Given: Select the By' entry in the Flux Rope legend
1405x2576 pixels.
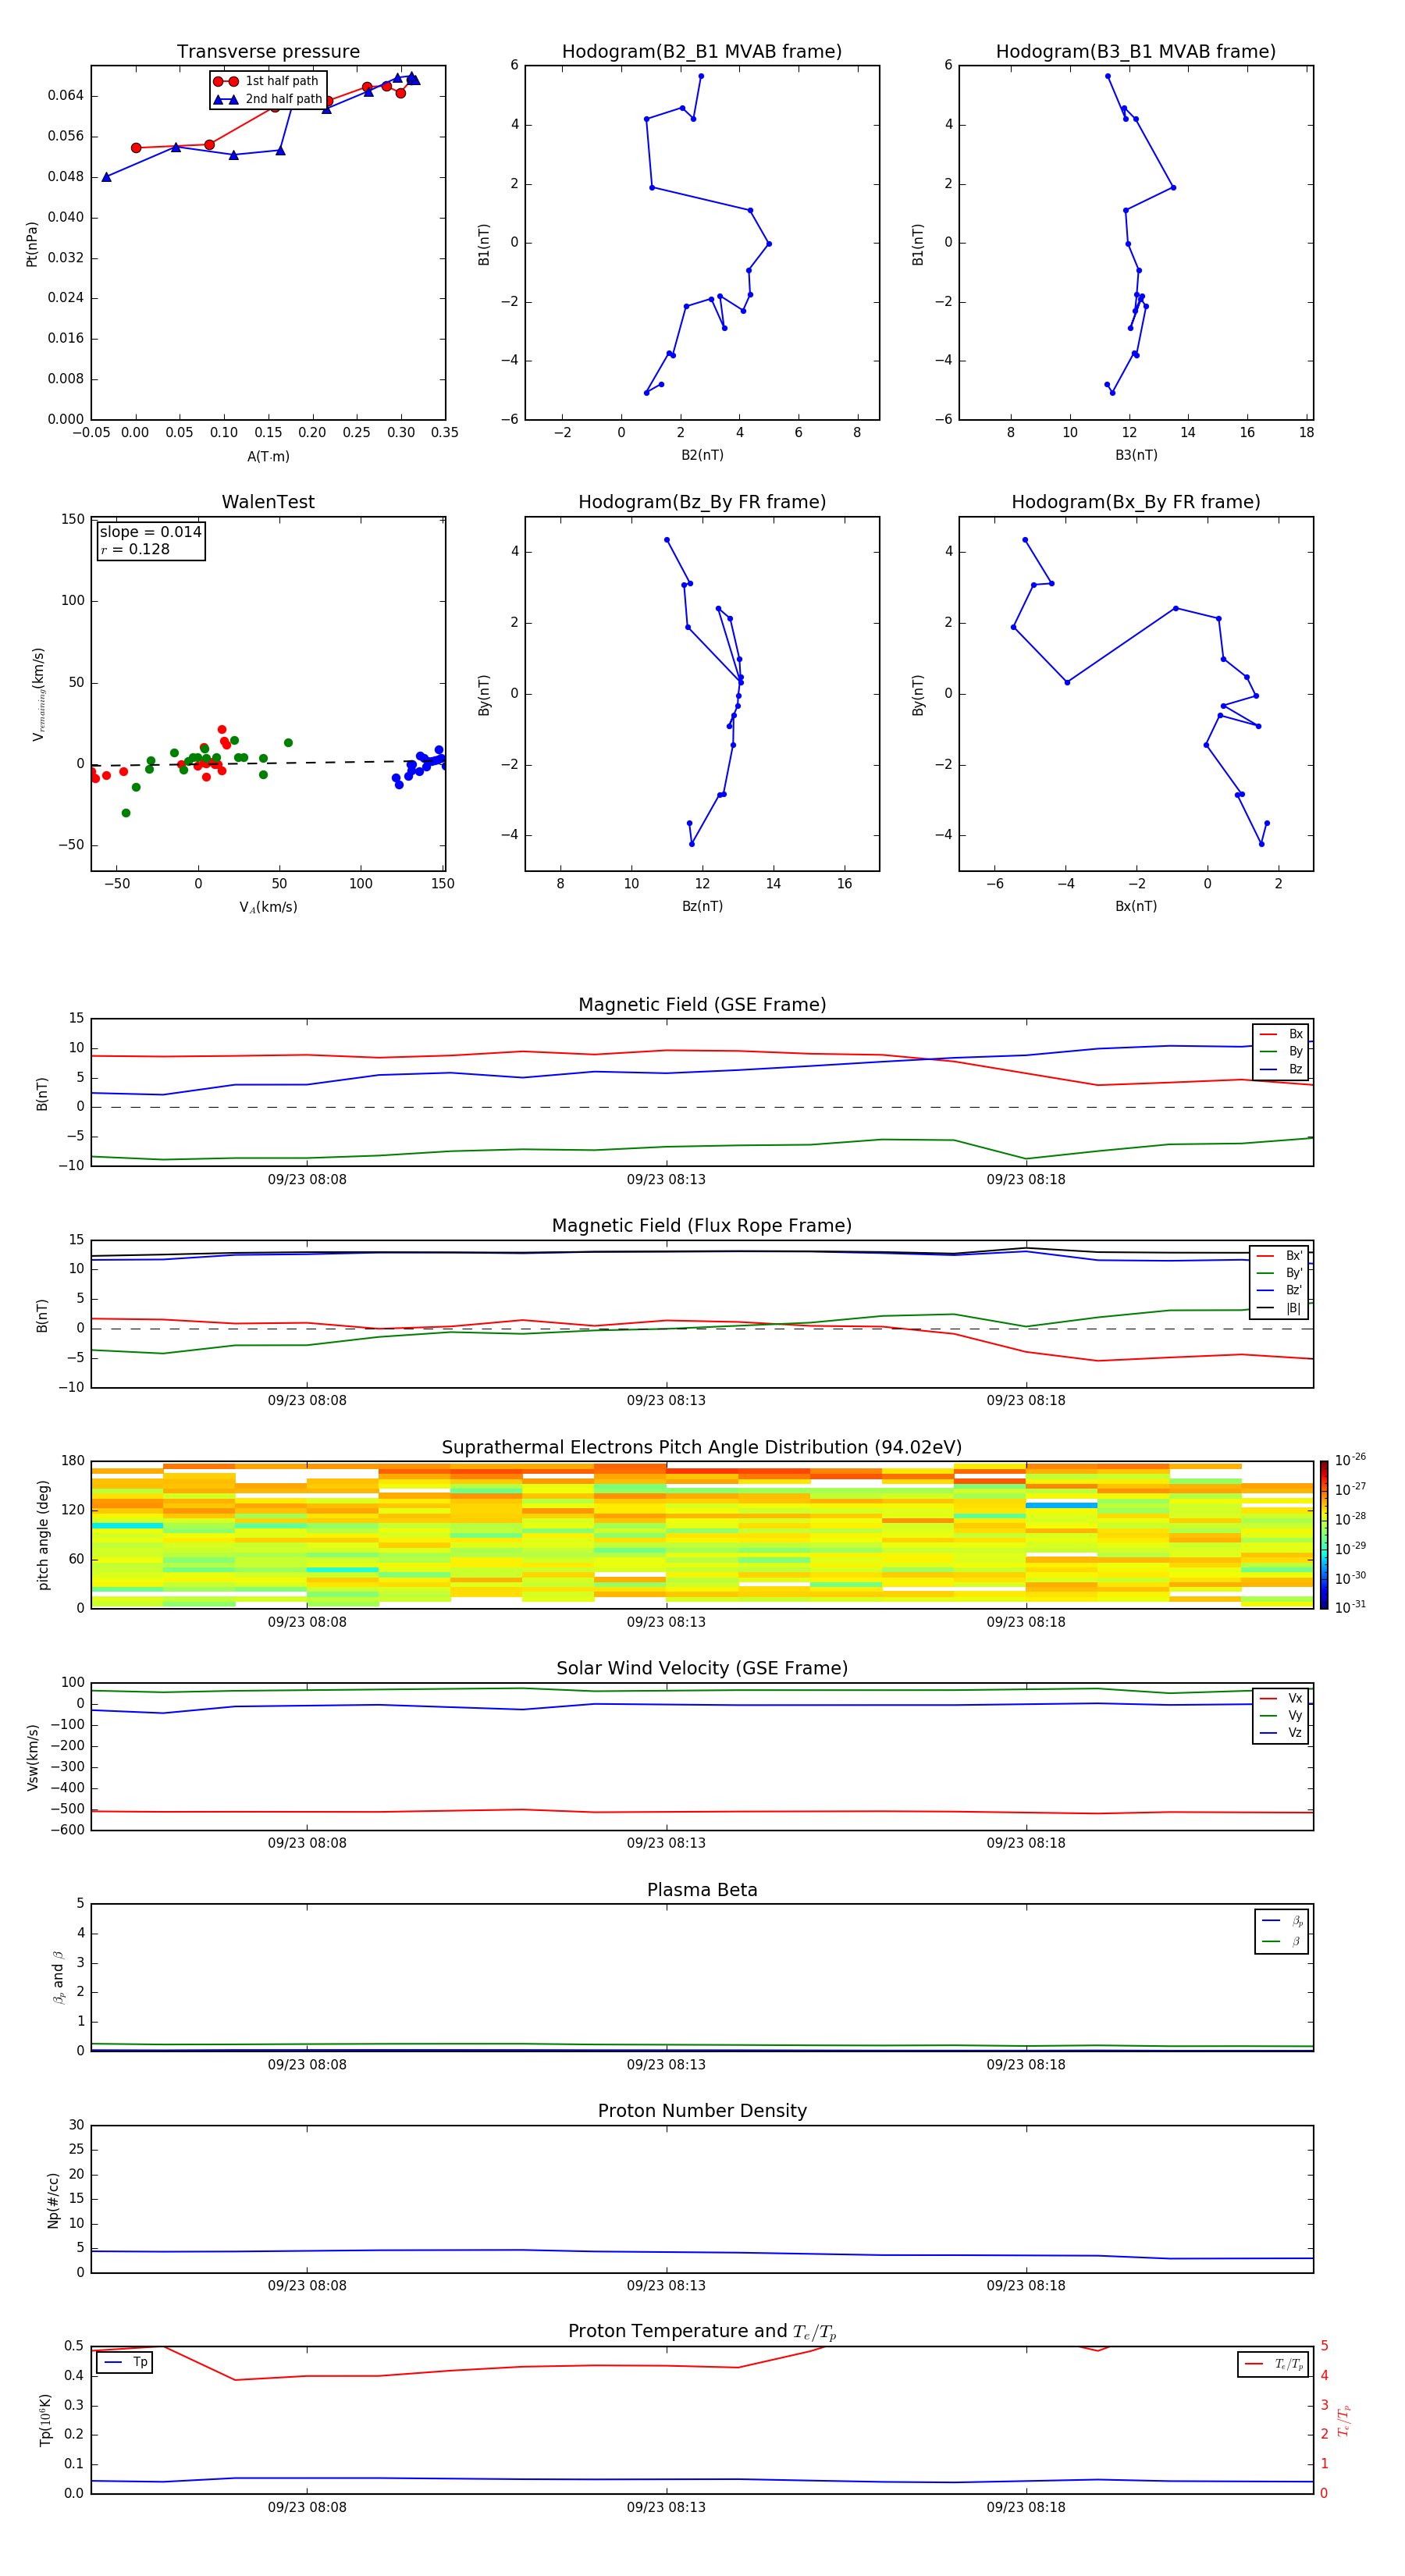Looking at the screenshot, I should [1280, 1273].
